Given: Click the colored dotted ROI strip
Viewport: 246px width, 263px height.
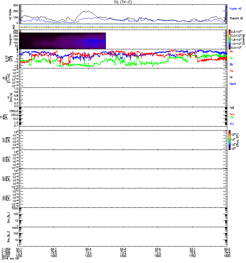Looking at the screenshot, I should pos(123,27).
